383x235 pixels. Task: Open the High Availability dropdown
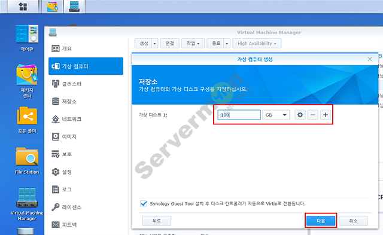257,44
